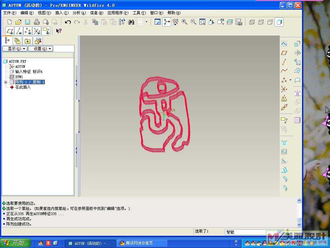Create a Datum Plane from right toolbar
The image size is (330, 248).
[x=284, y=53]
